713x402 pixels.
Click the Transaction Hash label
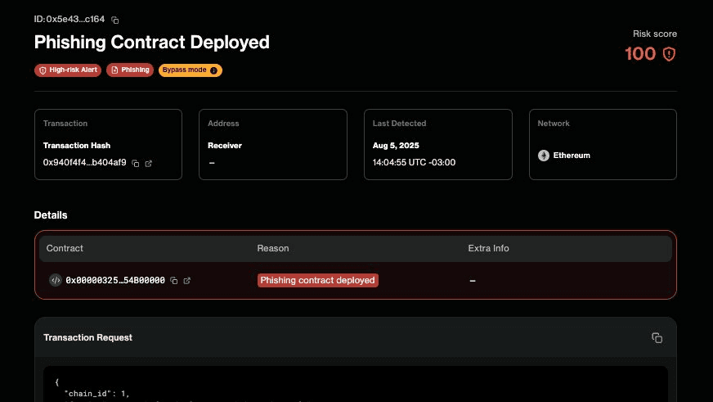click(76, 146)
